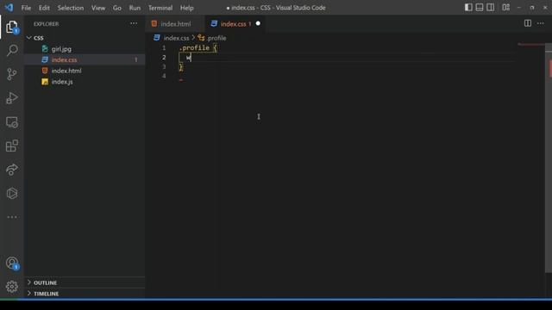
Task: Open the View menu
Action: tap(98, 8)
